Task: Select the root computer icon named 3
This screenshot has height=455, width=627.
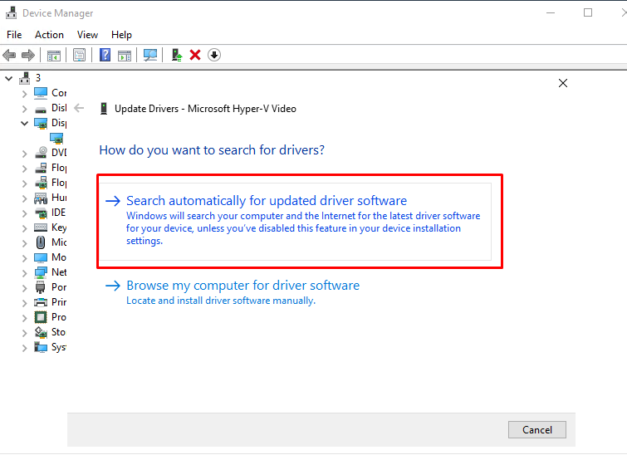Action: (24, 78)
